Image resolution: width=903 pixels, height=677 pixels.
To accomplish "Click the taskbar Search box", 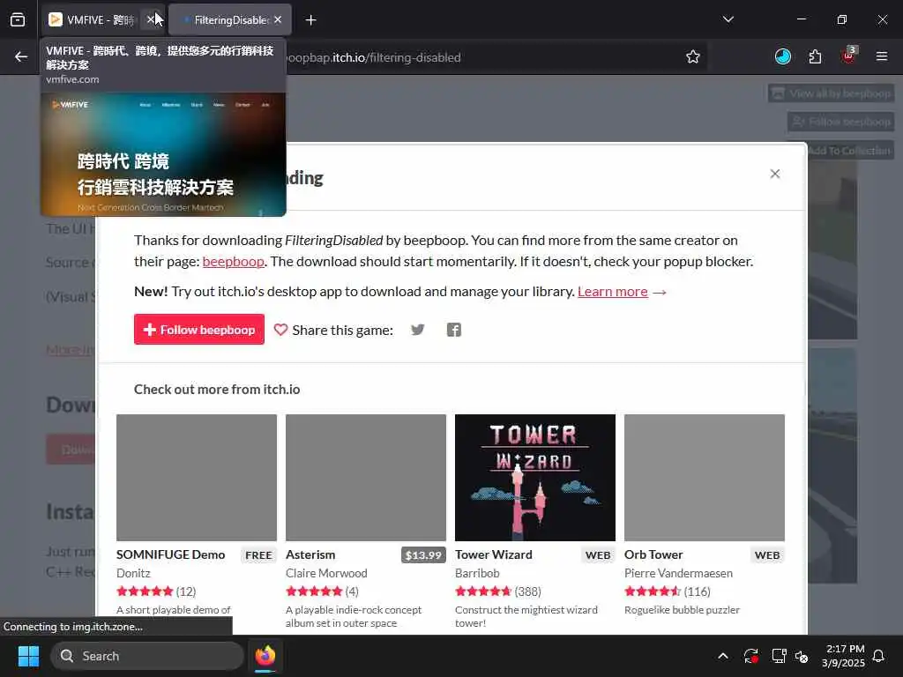I will (147, 656).
